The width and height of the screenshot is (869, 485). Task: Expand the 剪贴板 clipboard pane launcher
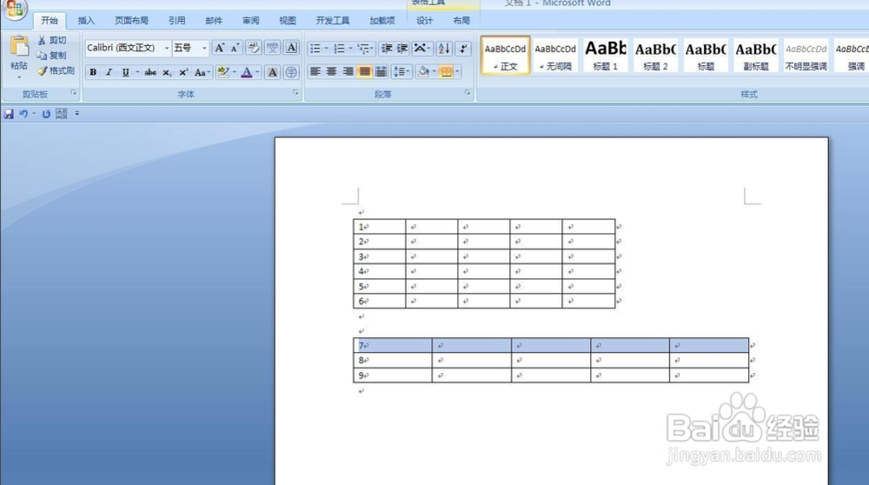[x=73, y=93]
